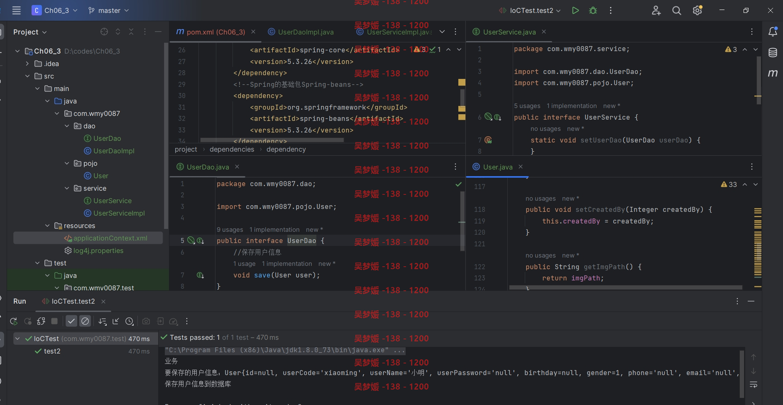Rerun the test with the rerun icon
This screenshot has height=405, width=783.
14,321
